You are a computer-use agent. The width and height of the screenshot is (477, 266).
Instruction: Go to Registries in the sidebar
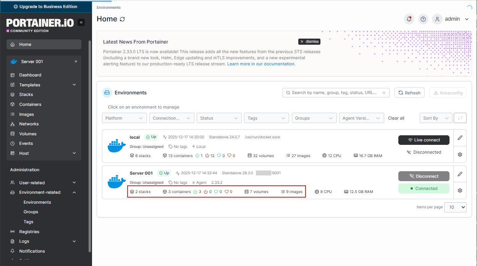click(x=29, y=232)
